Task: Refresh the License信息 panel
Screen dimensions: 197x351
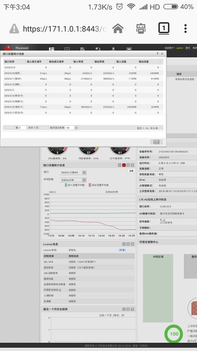Action: point(128,244)
